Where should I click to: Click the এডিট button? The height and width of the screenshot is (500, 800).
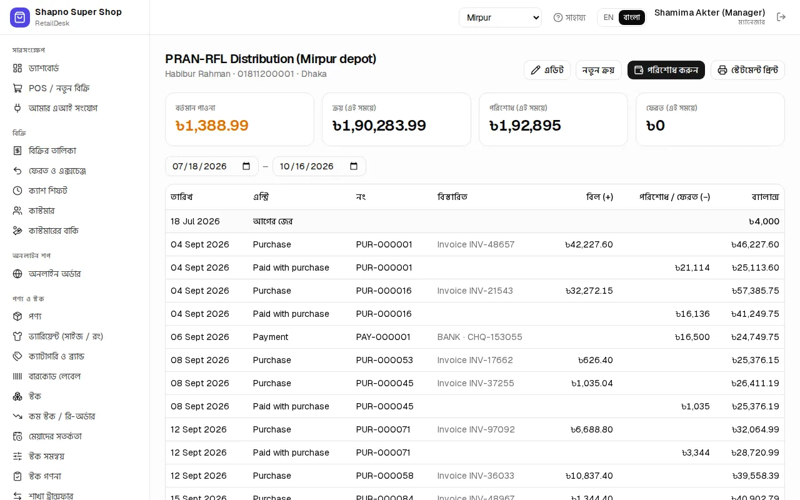click(547, 70)
